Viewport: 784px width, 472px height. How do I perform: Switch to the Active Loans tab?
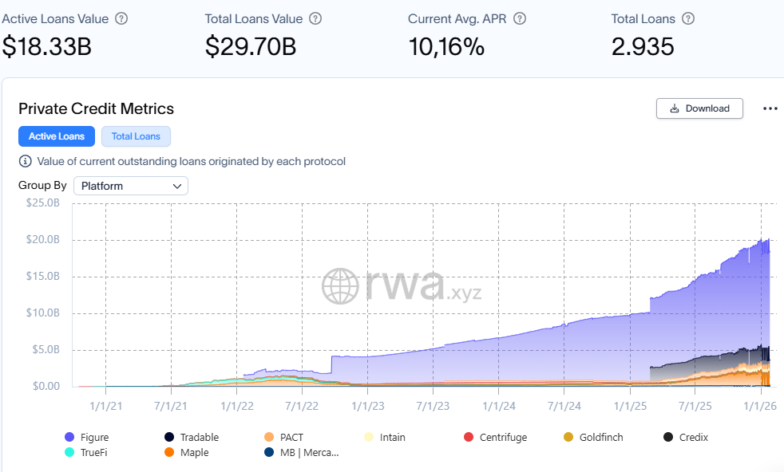tap(57, 136)
